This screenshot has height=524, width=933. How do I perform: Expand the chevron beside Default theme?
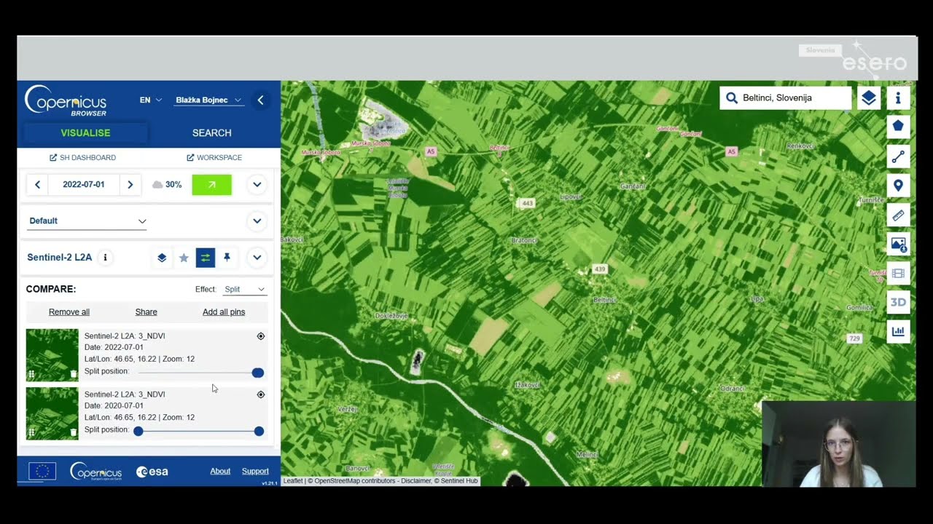(x=257, y=221)
